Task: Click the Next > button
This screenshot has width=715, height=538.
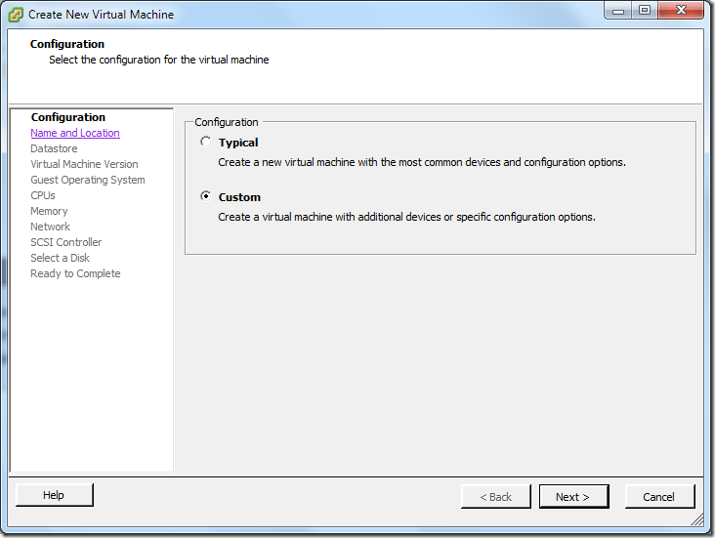Action: pos(573,497)
